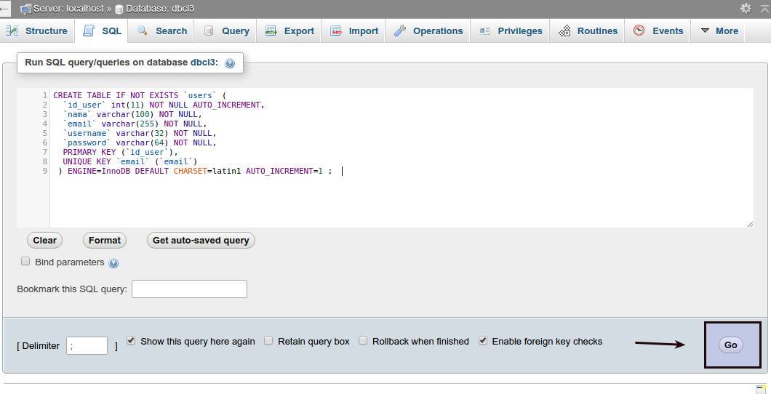This screenshot has height=394, width=771.
Task: Collapse the top panel double-arrow
Action: 764,8
